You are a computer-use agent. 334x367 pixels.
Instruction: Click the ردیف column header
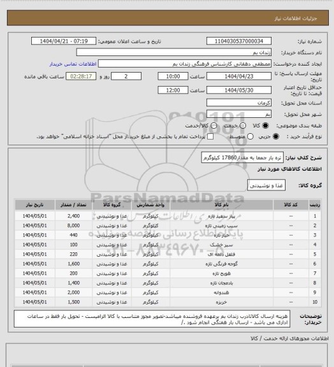[315, 205]
